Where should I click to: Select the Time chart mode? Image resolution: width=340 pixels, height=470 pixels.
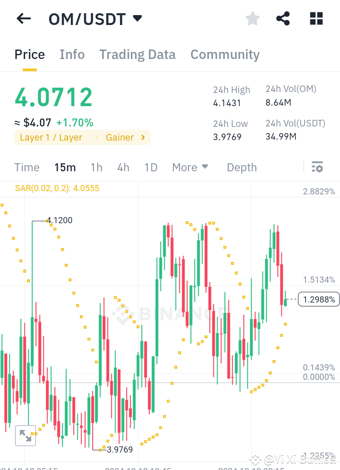click(26, 167)
